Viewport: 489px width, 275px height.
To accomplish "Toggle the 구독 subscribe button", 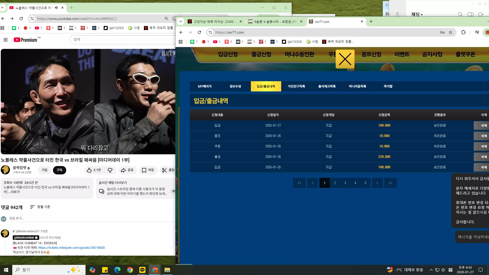I will pos(60,170).
